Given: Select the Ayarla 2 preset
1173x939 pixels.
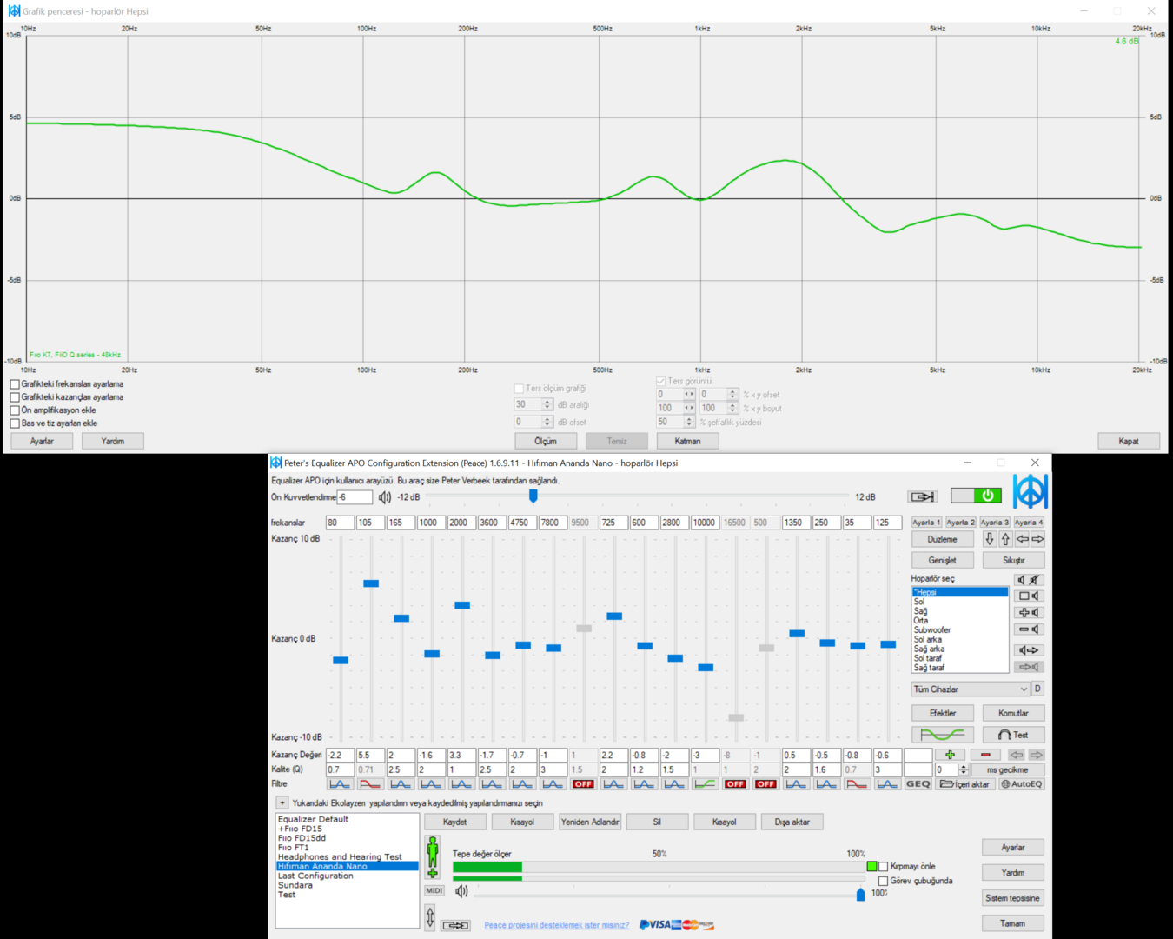Looking at the screenshot, I should click(960, 523).
